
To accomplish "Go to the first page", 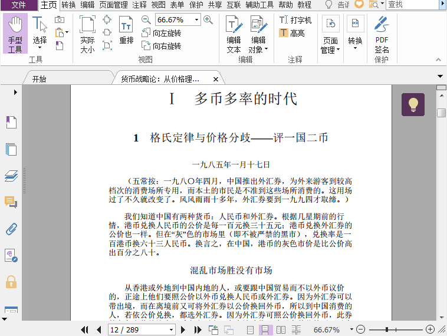I will click(x=84, y=330).
